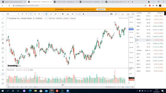Select the trend line drawing tool
This screenshot has width=166, height=93.
(x=3, y=18)
